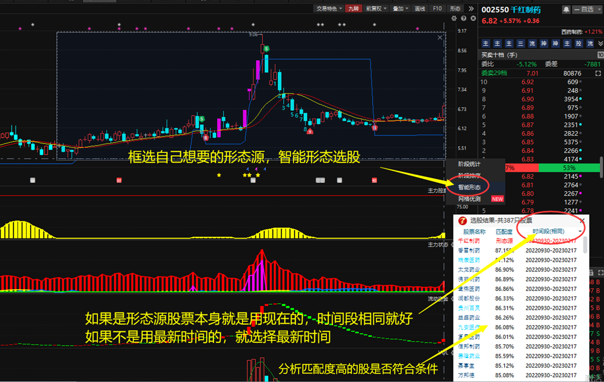Open the 自选 watchlist dropdown
Viewport: 604px width, 382px height.
[586, 9]
